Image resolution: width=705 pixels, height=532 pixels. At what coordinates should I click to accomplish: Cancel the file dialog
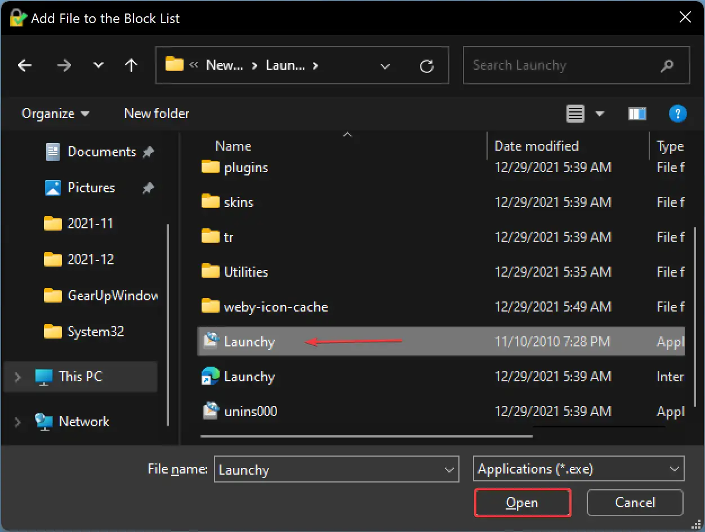[635, 503]
